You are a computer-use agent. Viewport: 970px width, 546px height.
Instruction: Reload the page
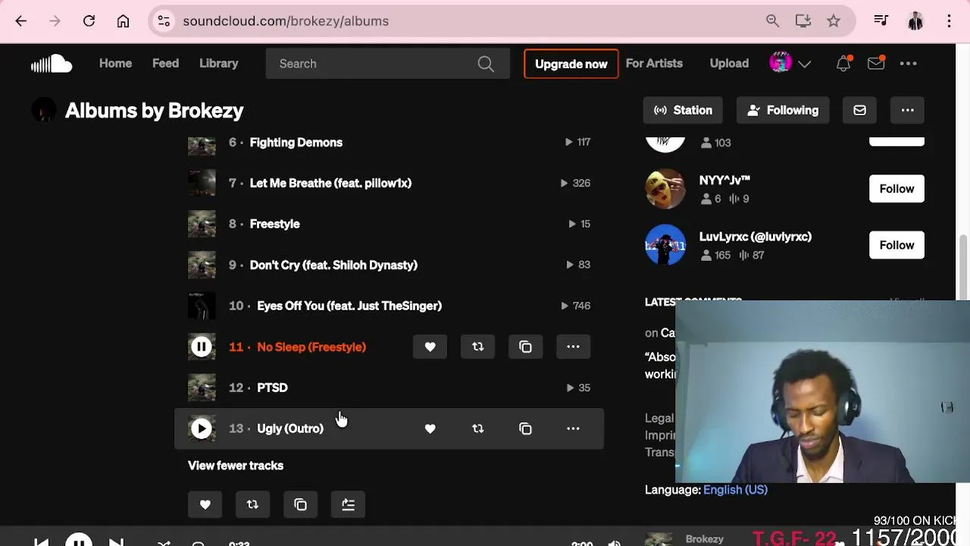(89, 21)
